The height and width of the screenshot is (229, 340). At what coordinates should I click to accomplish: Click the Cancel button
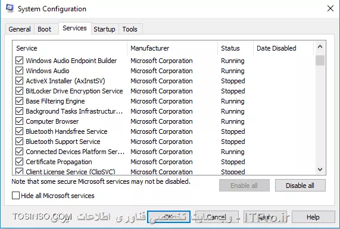[x=217, y=217]
